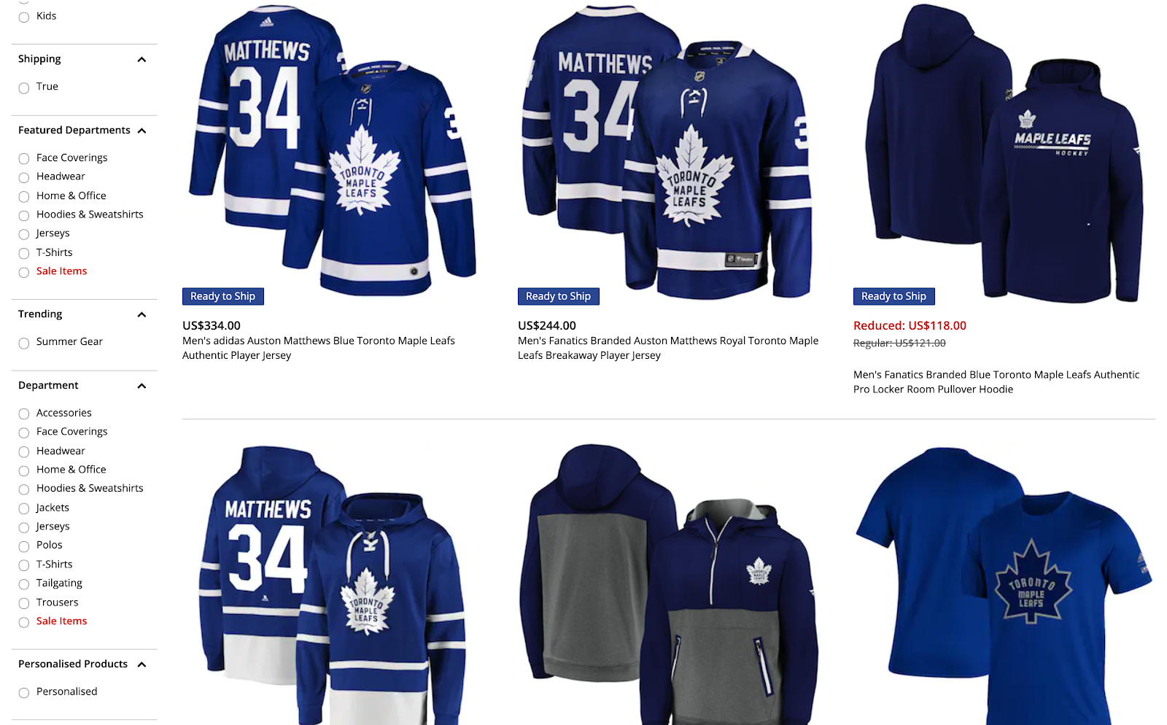Open Men's adidas Auston Matthews Authentic Jersey link
Screen dimensions: 1167x725
[x=319, y=348]
